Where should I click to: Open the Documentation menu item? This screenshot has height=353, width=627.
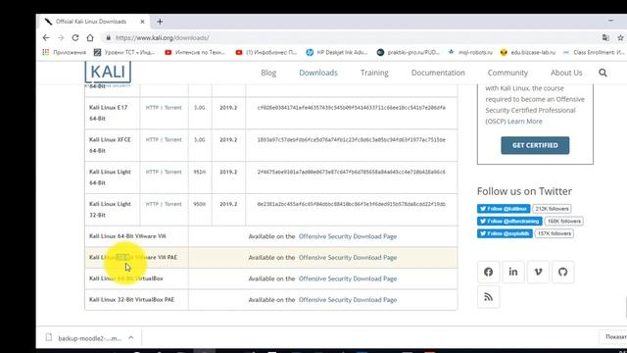(438, 73)
